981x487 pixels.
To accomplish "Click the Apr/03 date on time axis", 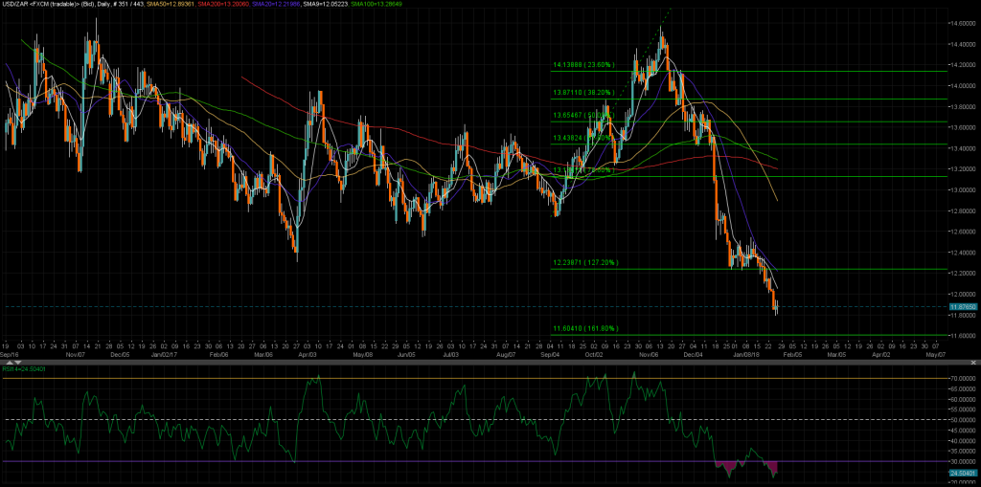I will pyautogui.click(x=310, y=354).
